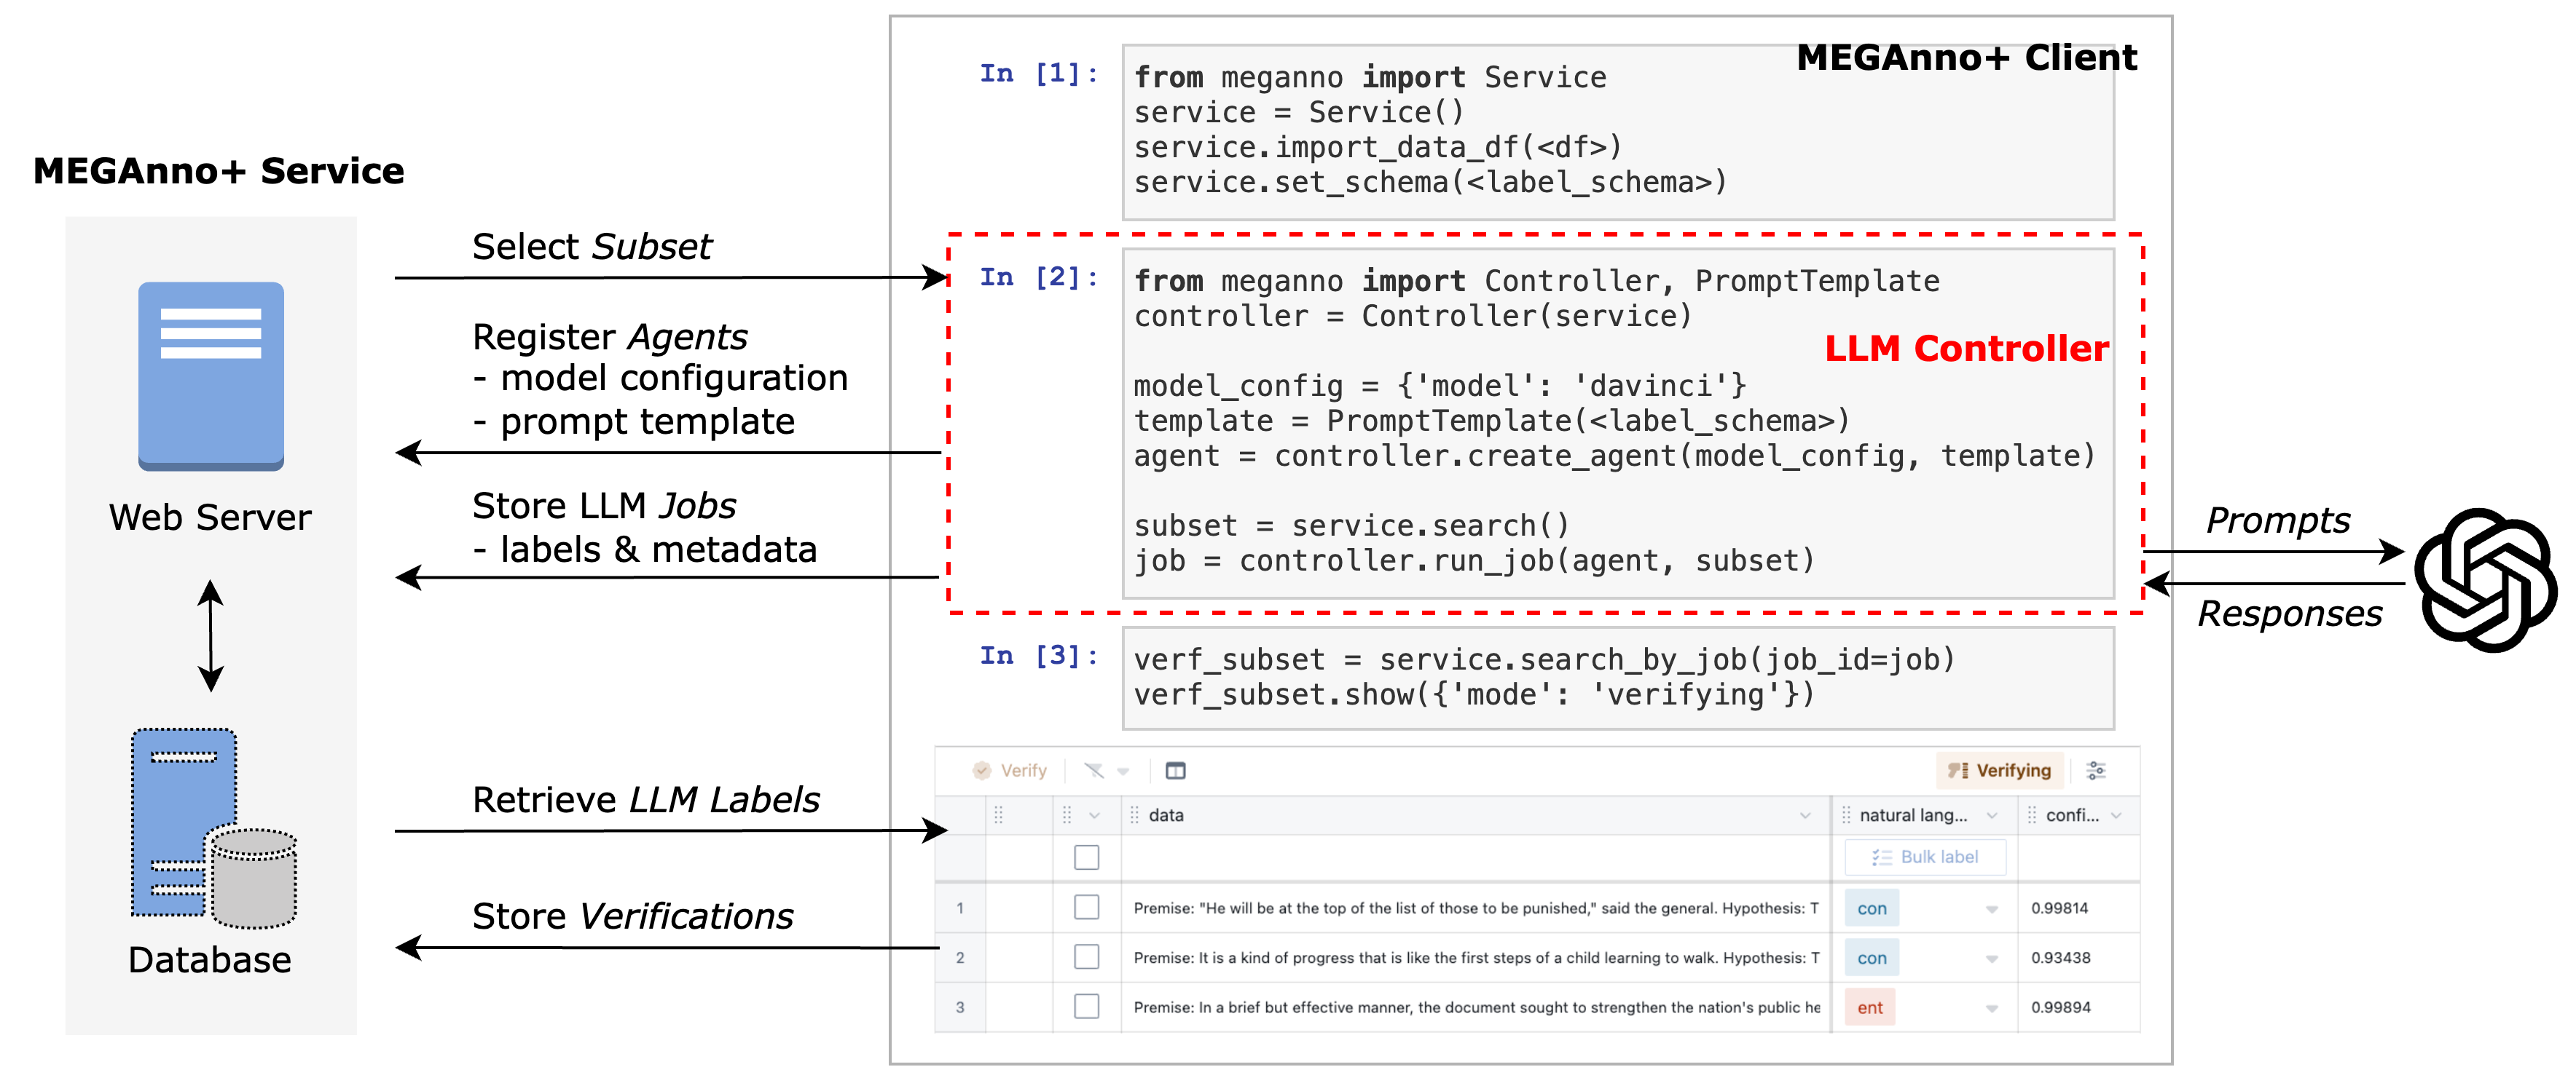2576x1083 pixels.
Task: Click the 'con' label tag in row 1
Action: pos(1872,908)
